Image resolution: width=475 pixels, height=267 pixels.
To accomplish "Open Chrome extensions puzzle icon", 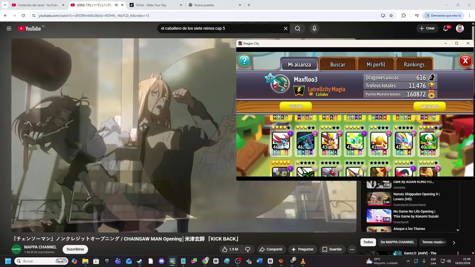I will click(x=404, y=16).
